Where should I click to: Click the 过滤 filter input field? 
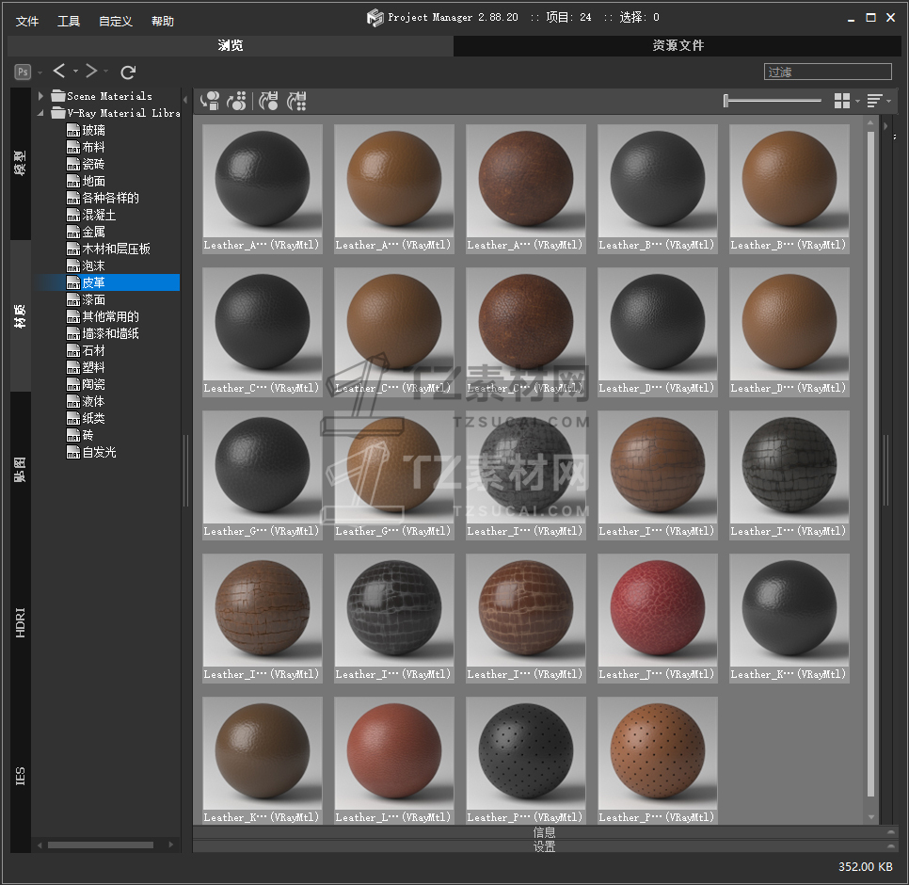tap(827, 72)
